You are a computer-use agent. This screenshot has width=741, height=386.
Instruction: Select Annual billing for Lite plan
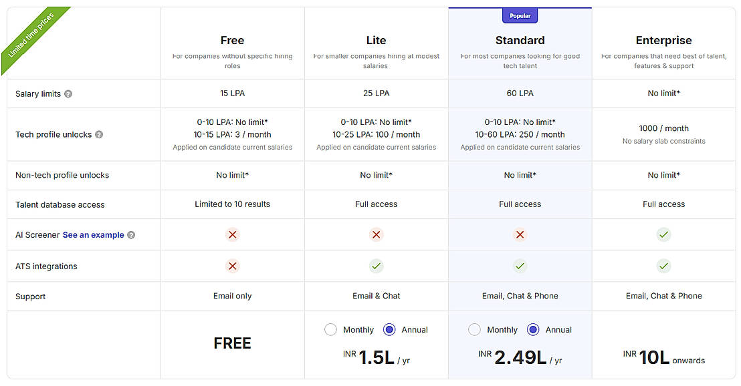(389, 330)
